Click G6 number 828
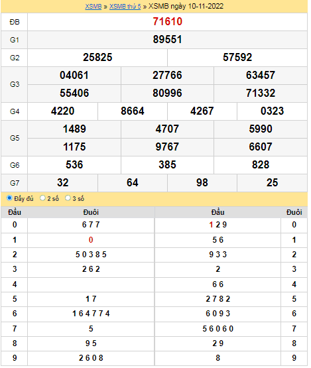This screenshot has width=311, height=368. (x=261, y=165)
